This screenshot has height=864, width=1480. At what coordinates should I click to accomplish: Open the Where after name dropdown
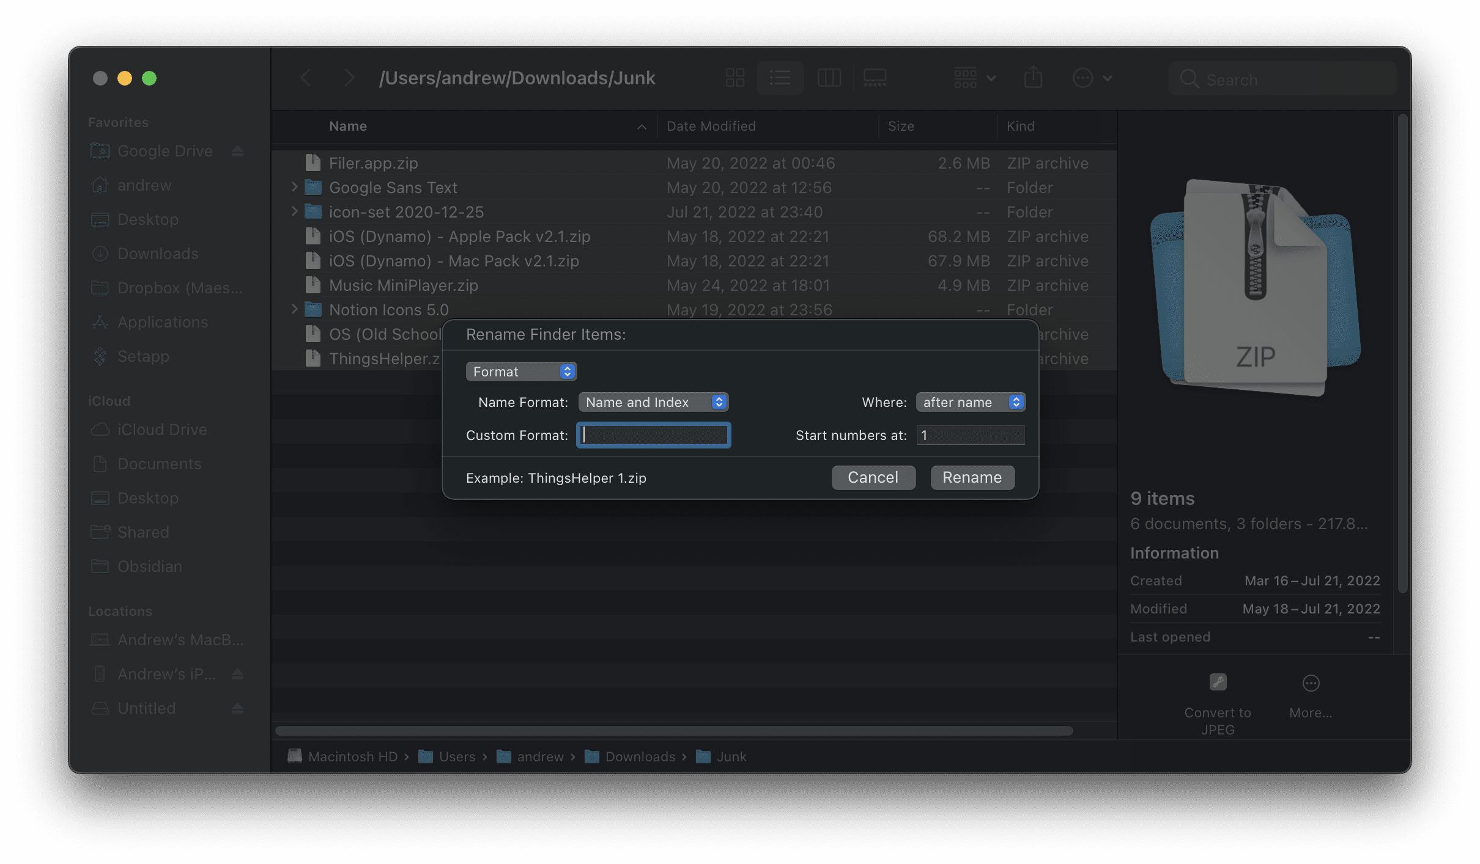pyautogui.click(x=971, y=402)
